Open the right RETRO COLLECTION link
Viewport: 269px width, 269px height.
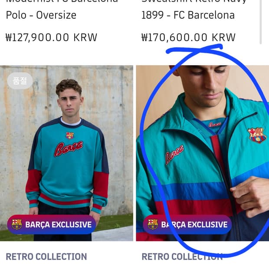pyautogui.click(x=182, y=256)
